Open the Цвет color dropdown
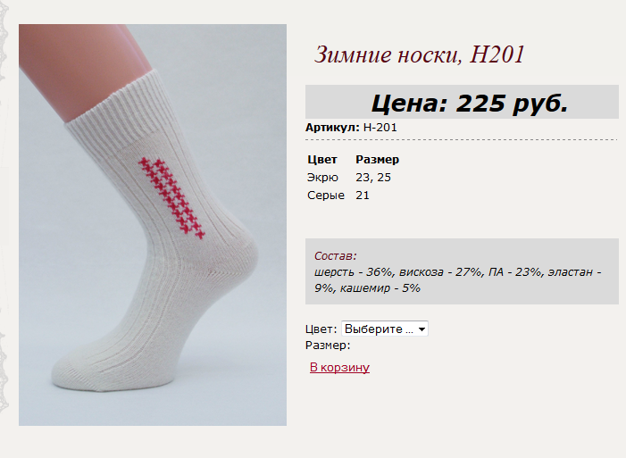The height and width of the screenshot is (458, 626). tap(385, 329)
